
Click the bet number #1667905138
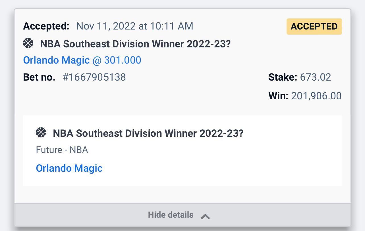pos(94,77)
